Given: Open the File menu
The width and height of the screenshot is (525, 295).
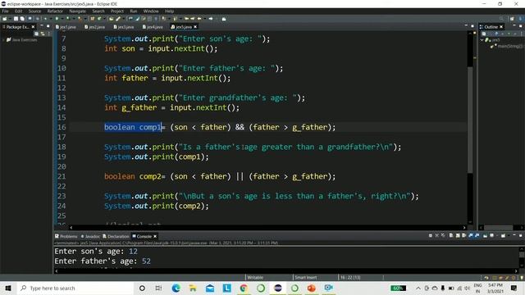Looking at the screenshot, I should click(x=6, y=11).
